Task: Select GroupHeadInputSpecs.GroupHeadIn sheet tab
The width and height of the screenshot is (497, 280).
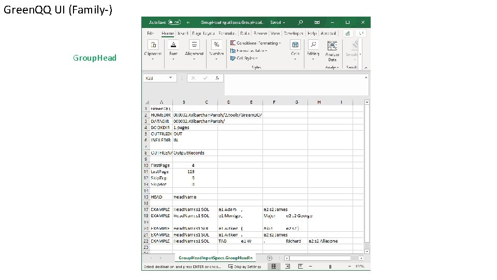Action: click(215, 258)
